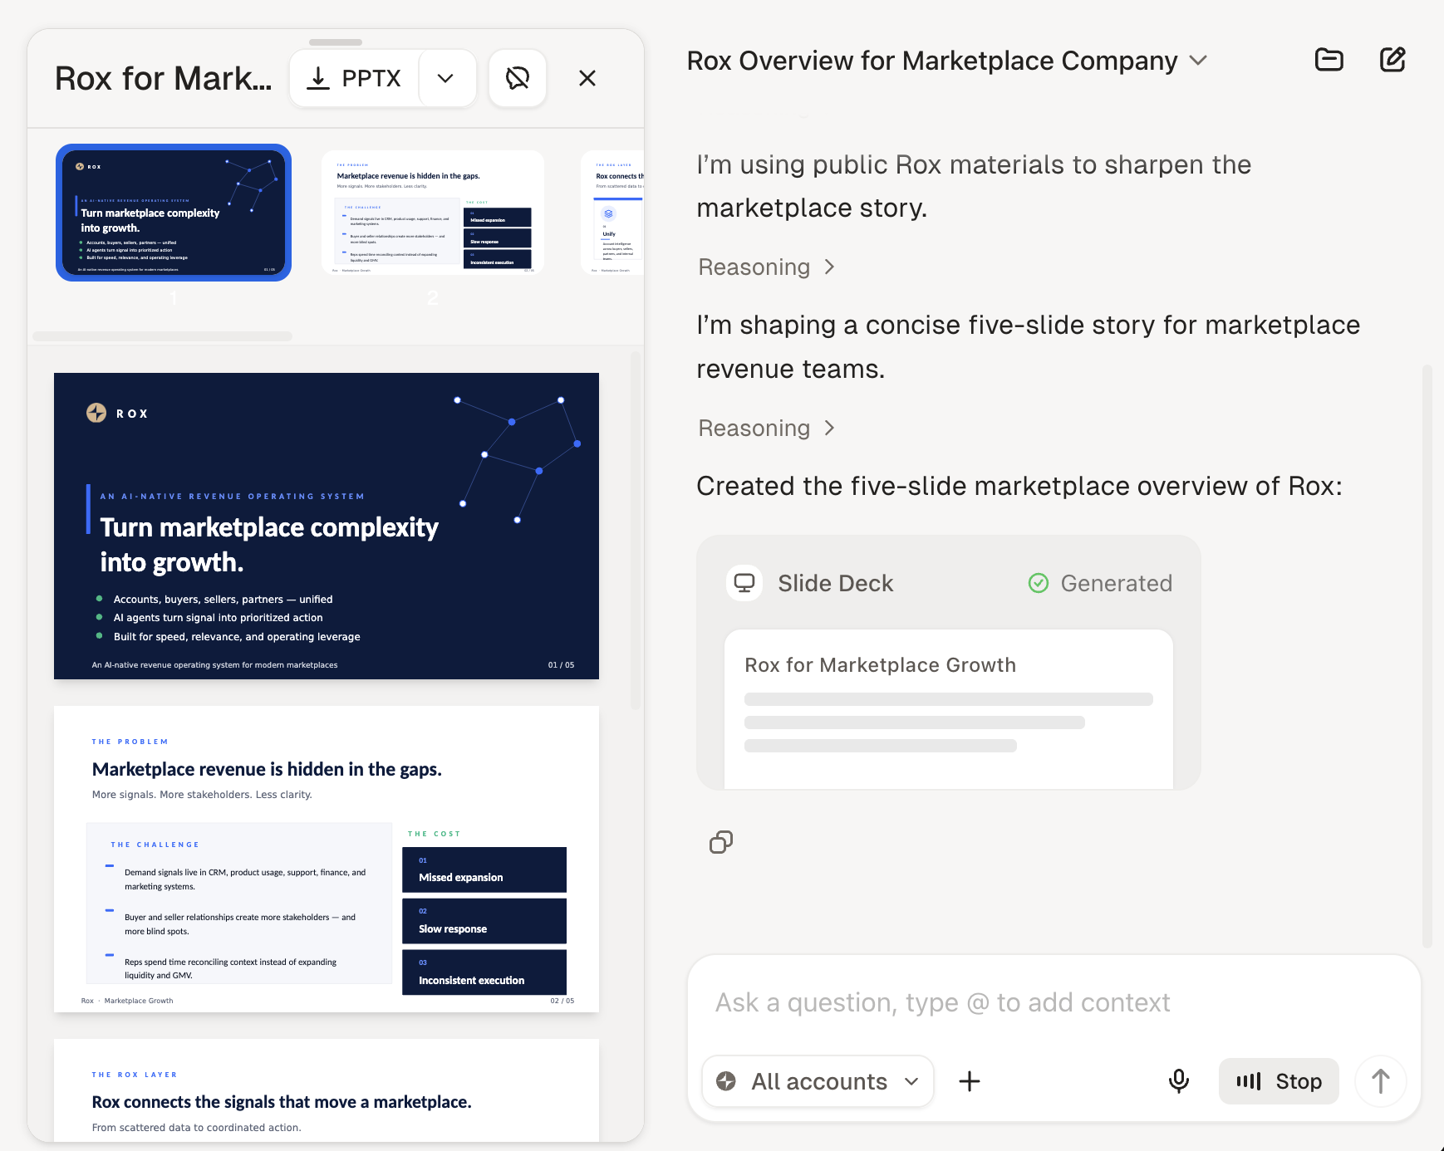Image resolution: width=1444 pixels, height=1151 pixels.
Task: Click 'Rox connects the signals that move a marketplace.'
Action: click(282, 1103)
